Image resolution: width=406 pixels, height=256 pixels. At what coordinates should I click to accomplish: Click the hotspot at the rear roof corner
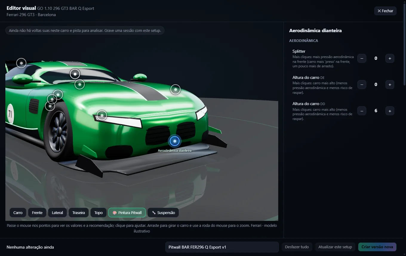[21, 63]
